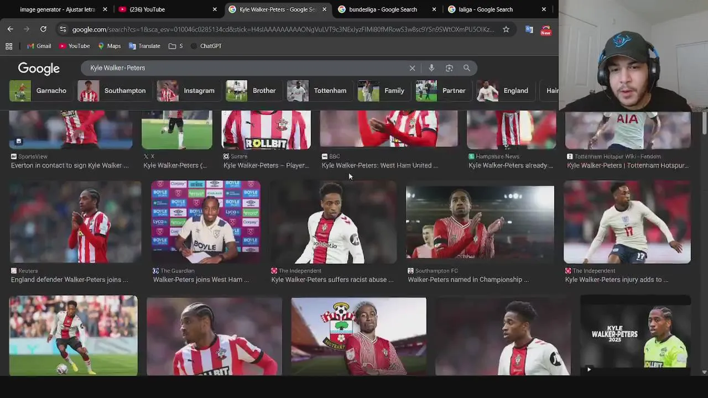708x398 pixels.
Task: Close the bundesliga search tab
Action: (x=434, y=9)
